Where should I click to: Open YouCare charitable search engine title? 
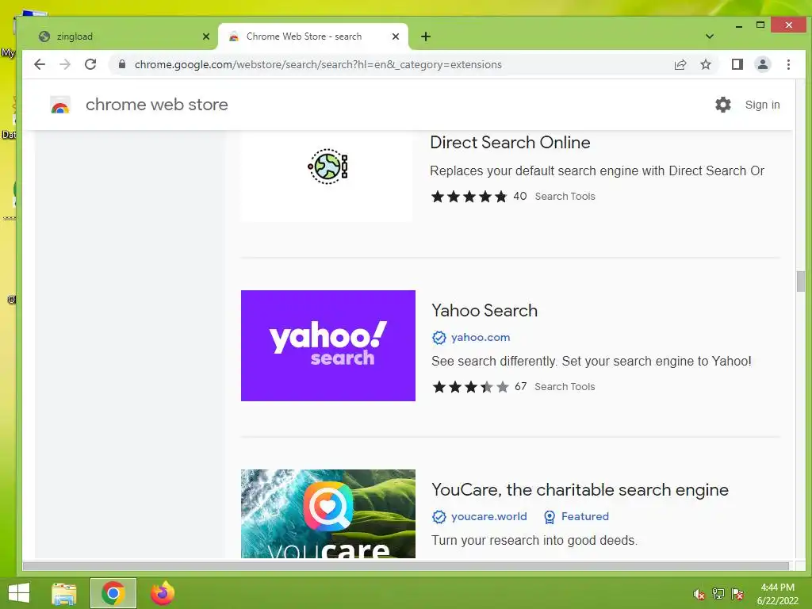pos(580,489)
